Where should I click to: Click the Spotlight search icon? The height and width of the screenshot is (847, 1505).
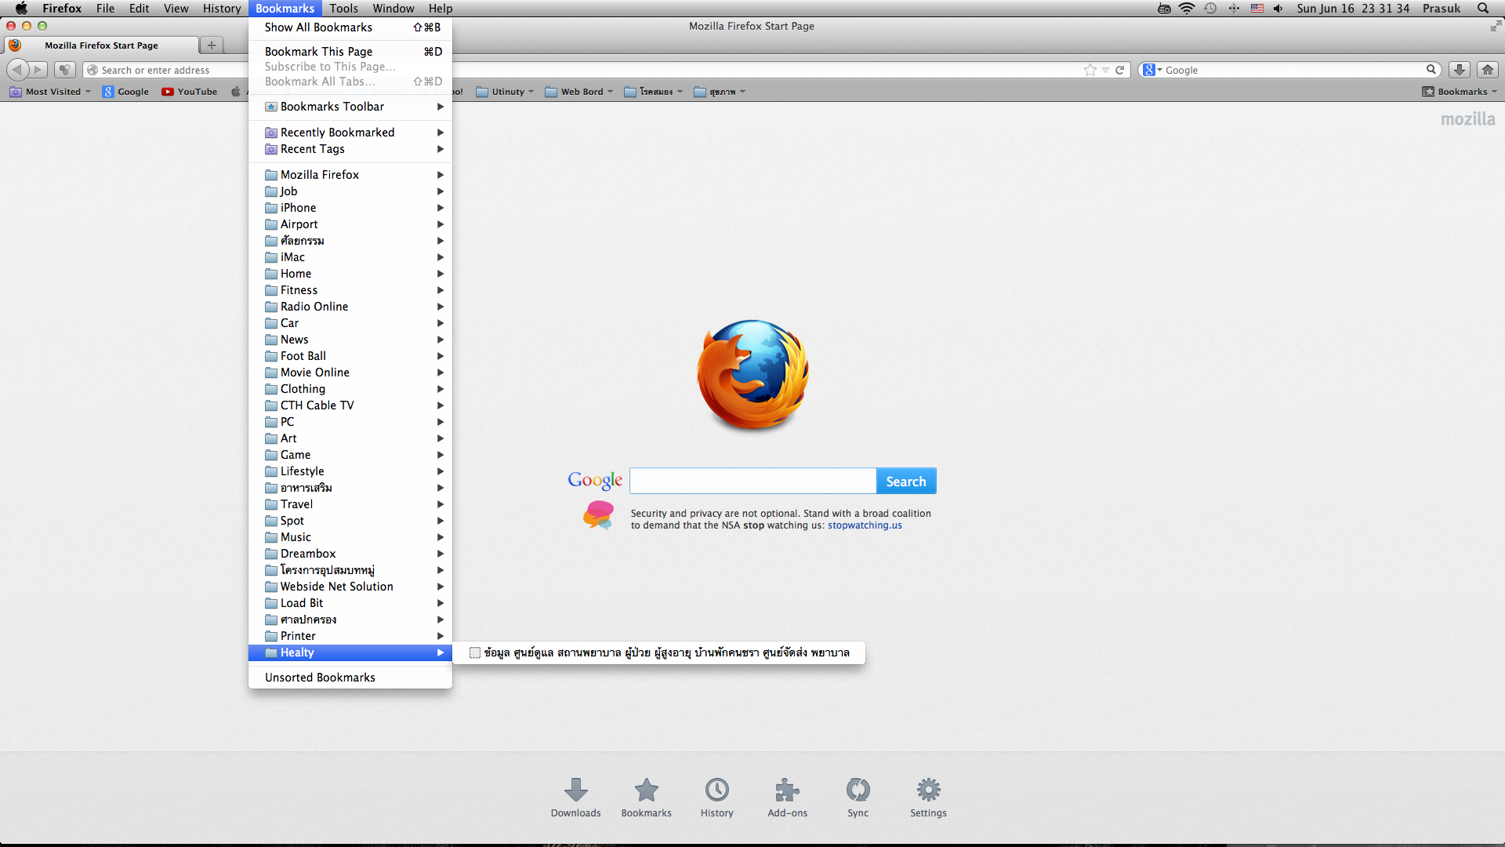tap(1482, 8)
